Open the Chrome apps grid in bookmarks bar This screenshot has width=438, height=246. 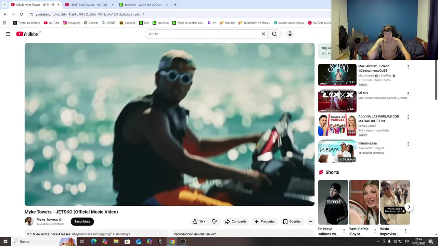pyautogui.click(x=4, y=23)
